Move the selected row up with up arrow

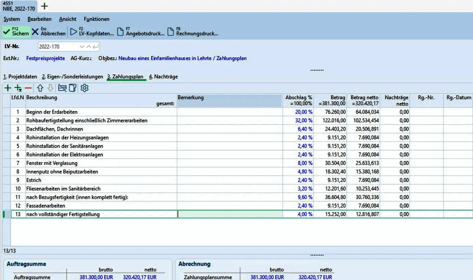[x=40, y=88]
